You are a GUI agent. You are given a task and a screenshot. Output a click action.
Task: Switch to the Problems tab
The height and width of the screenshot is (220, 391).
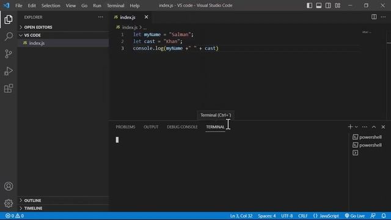tap(125, 127)
